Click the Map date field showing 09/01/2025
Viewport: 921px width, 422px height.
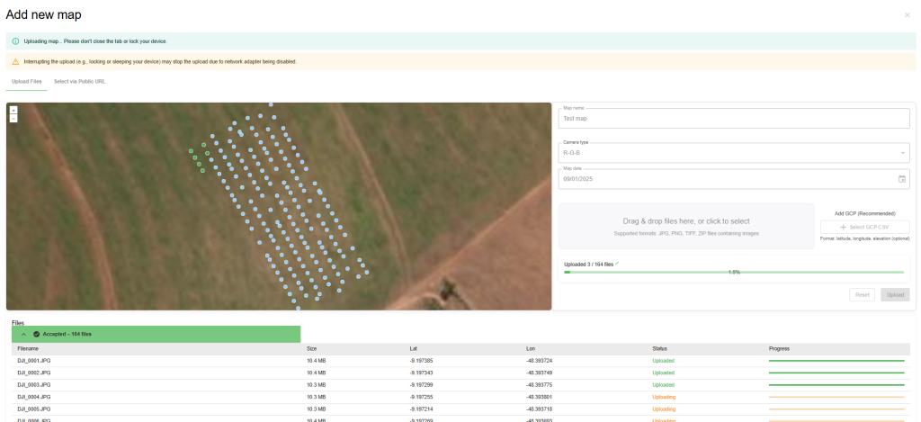point(720,179)
